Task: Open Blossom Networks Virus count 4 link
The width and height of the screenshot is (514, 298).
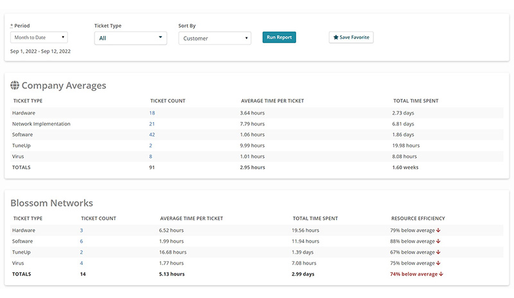Action: (82, 263)
